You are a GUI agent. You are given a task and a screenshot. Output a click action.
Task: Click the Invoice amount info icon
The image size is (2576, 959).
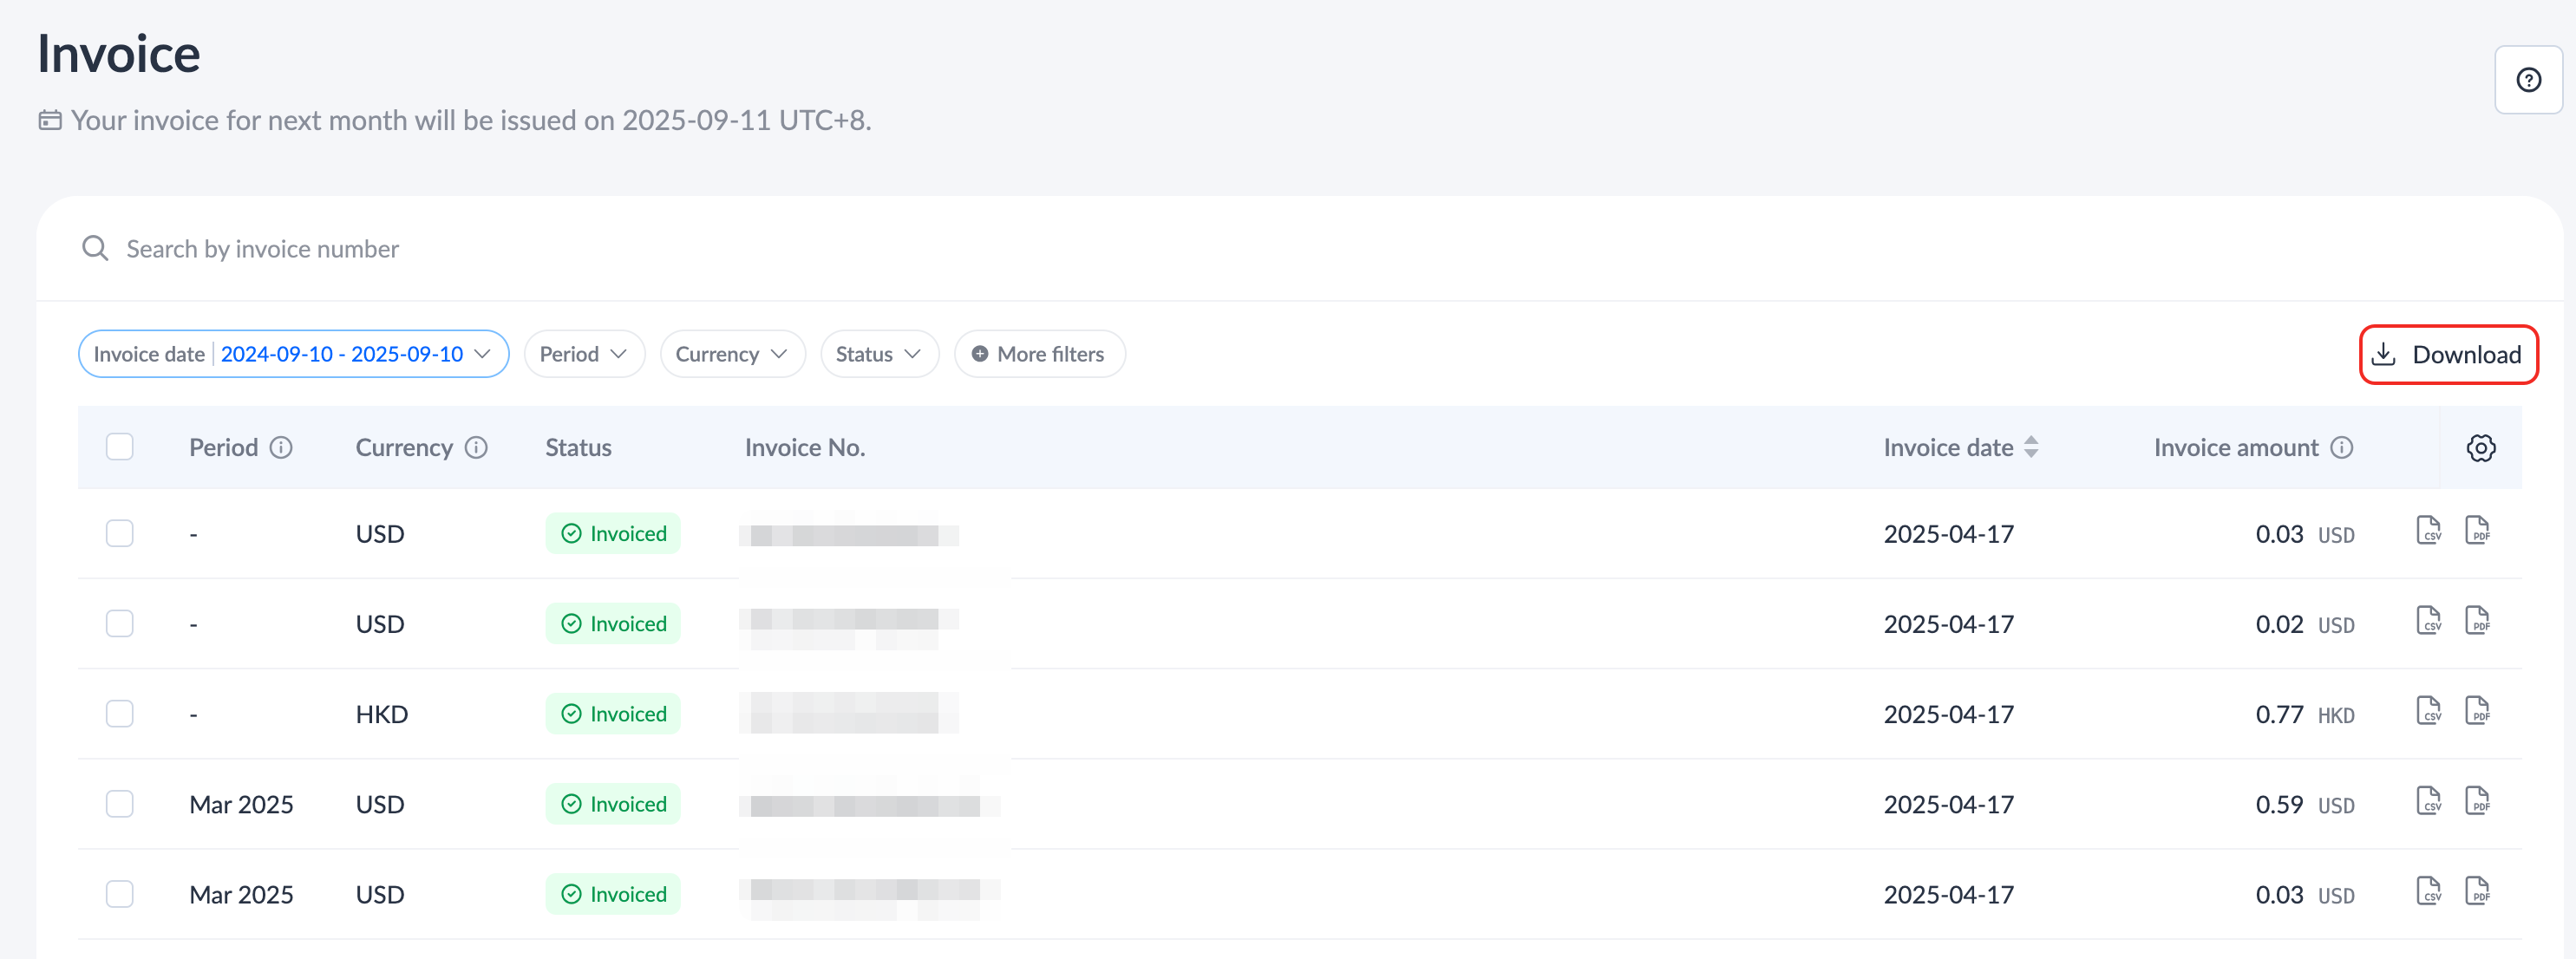pyautogui.click(x=2342, y=448)
